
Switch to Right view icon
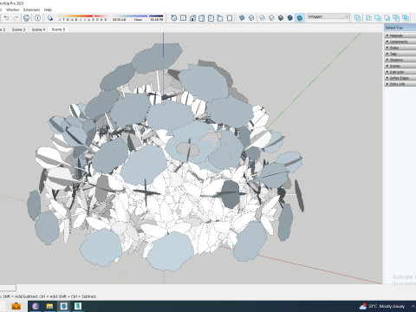(202, 18)
